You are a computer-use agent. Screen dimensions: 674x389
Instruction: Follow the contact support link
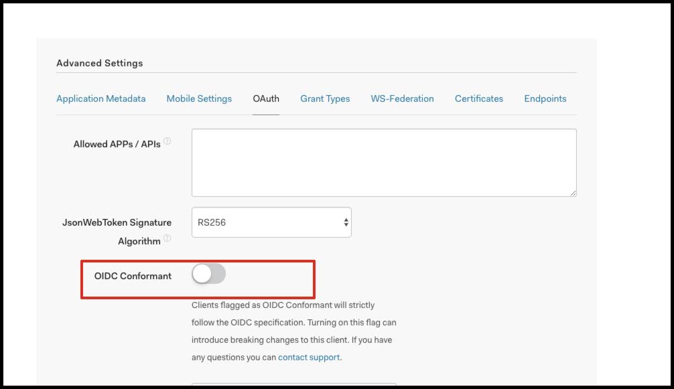309,358
